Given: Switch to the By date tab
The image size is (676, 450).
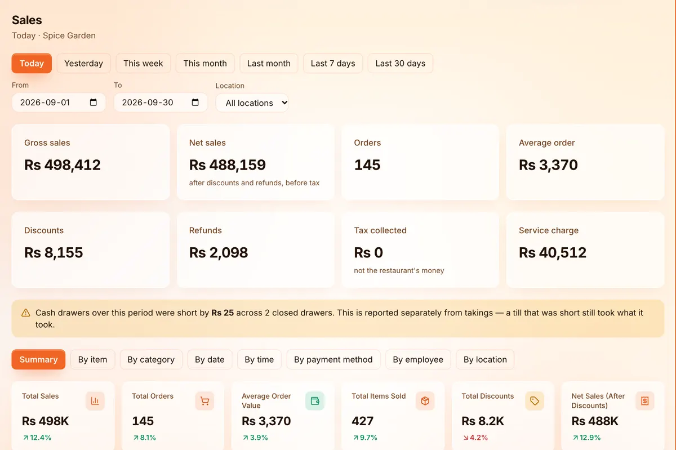Looking at the screenshot, I should (x=210, y=359).
